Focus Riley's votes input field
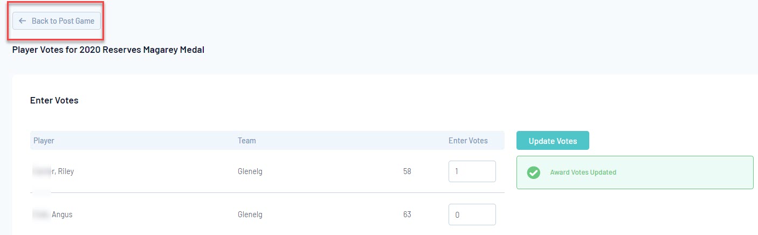Screen dimensions: 758x235 click(x=472, y=171)
